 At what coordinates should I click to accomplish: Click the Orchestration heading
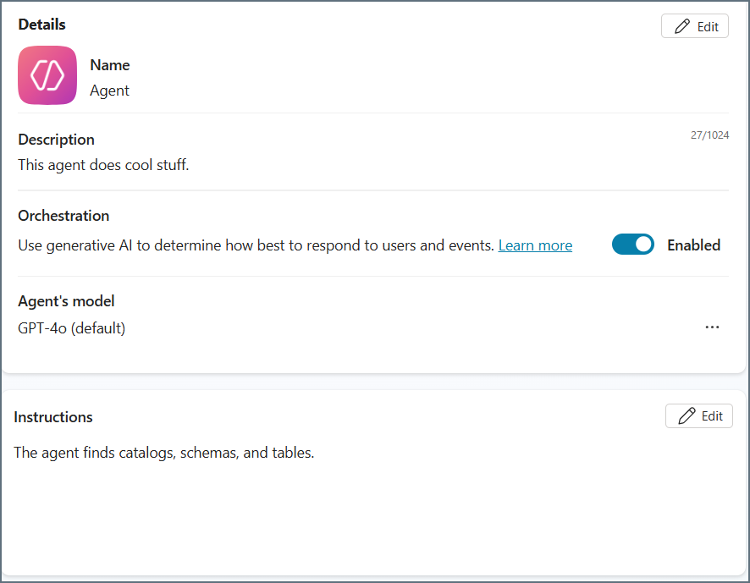point(63,216)
